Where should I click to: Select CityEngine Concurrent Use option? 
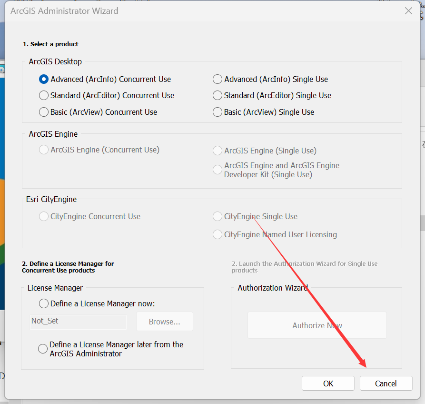coord(44,216)
